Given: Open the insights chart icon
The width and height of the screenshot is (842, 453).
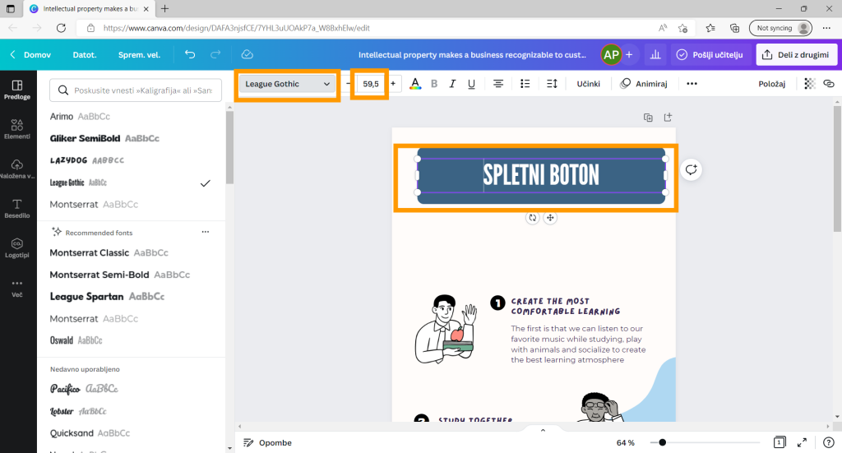Looking at the screenshot, I should (x=655, y=55).
